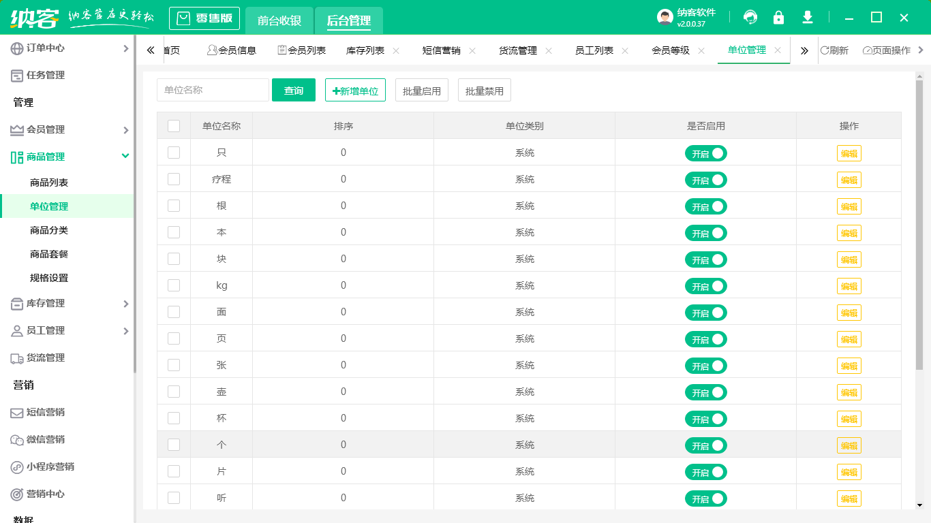Toggle off the 开启 switch for 疗程
This screenshot has height=523, width=931.
(x=705, y=180)
